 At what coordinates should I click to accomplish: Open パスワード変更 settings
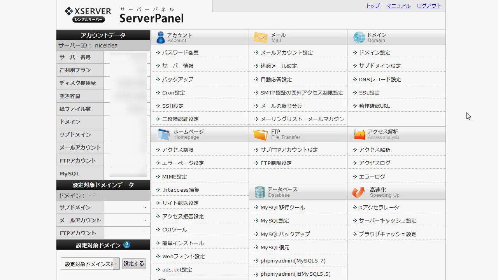tap(180, 52)
